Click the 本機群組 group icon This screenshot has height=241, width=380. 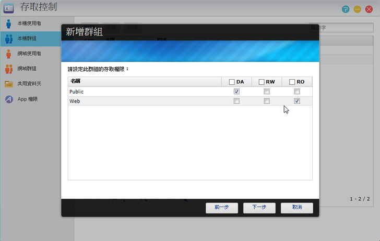(x=9, y=39)
